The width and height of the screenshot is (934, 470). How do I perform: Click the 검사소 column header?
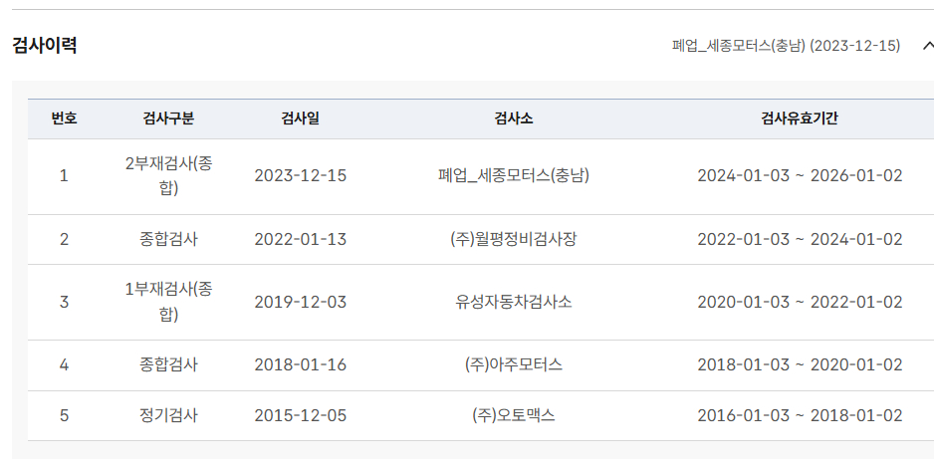point(514,118)
